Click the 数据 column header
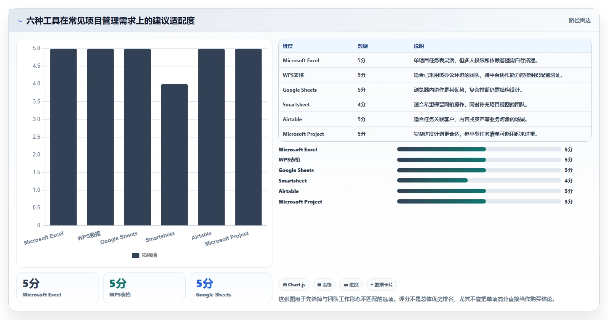 click(363, 46)
